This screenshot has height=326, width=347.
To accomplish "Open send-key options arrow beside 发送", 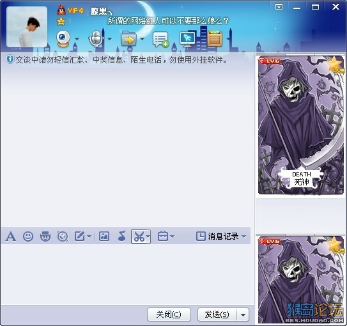I will [243, 314].
